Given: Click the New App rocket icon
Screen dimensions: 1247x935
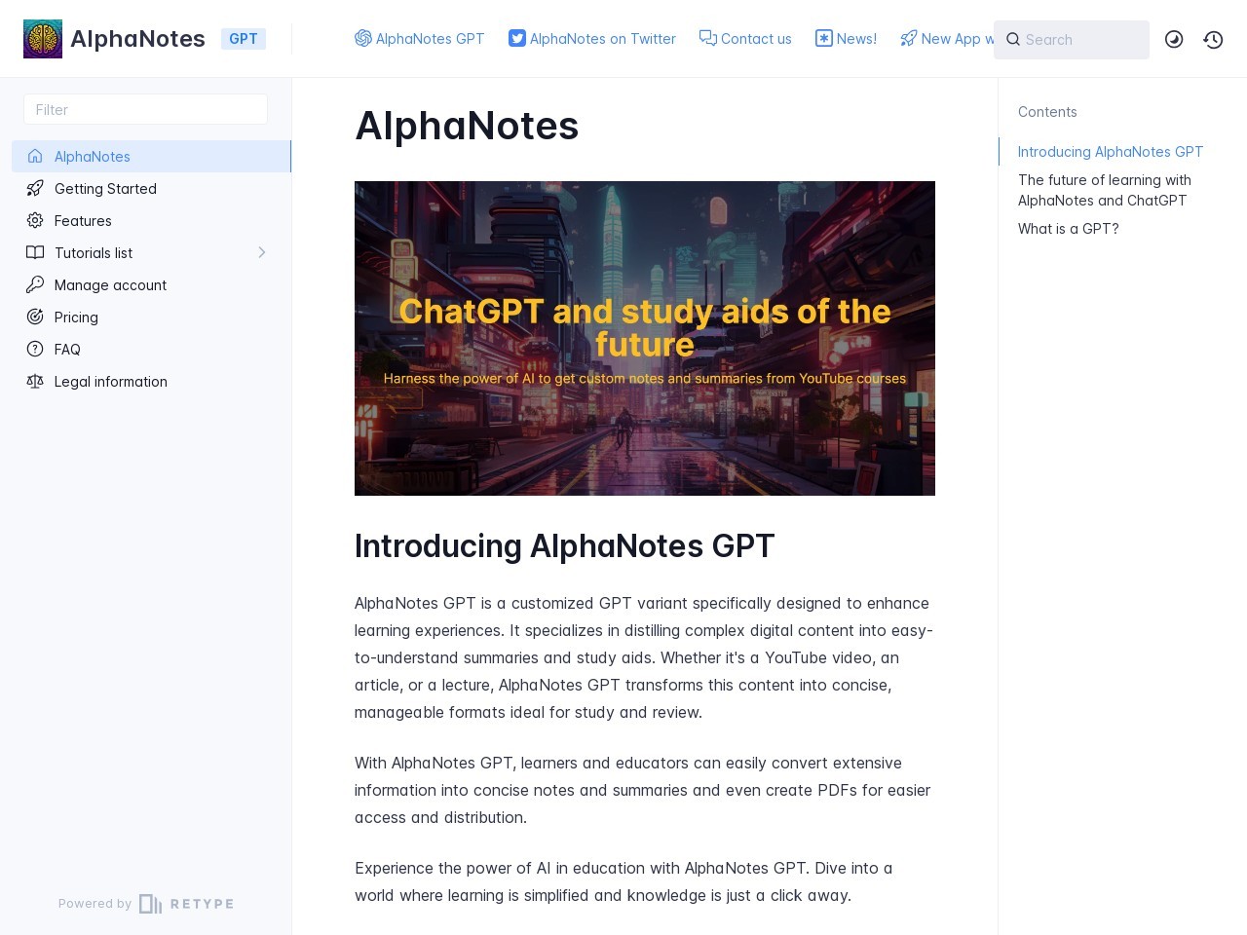Looking at the screenshot, I should 909,38.
